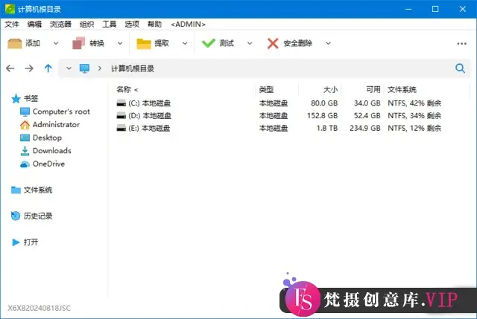
Task: Click the 52.4 GB free space cell
Action: [x=367, y=116]
